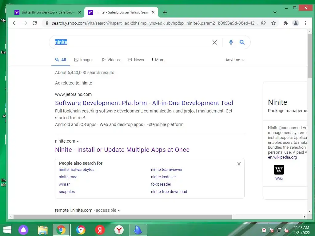Click the 'www.jetbrains.com' ad URL
This screenshot has width=315, height=236.
point(73,94)
